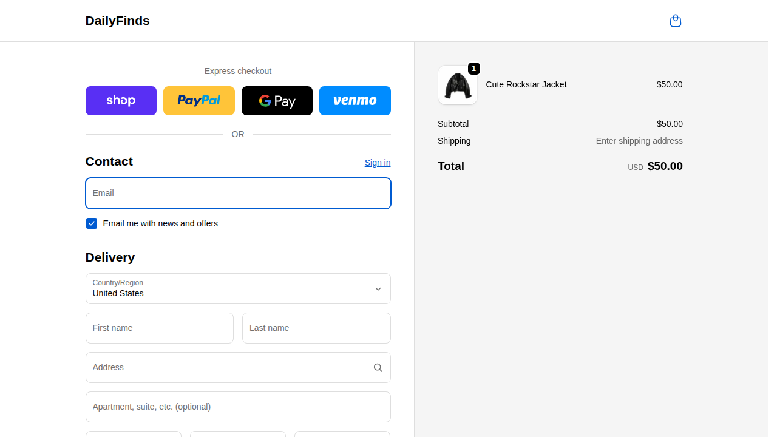The height and width of the screenshot is (437, 777).
Task: Select Google Pay express checkout
Action: [277, 101]
